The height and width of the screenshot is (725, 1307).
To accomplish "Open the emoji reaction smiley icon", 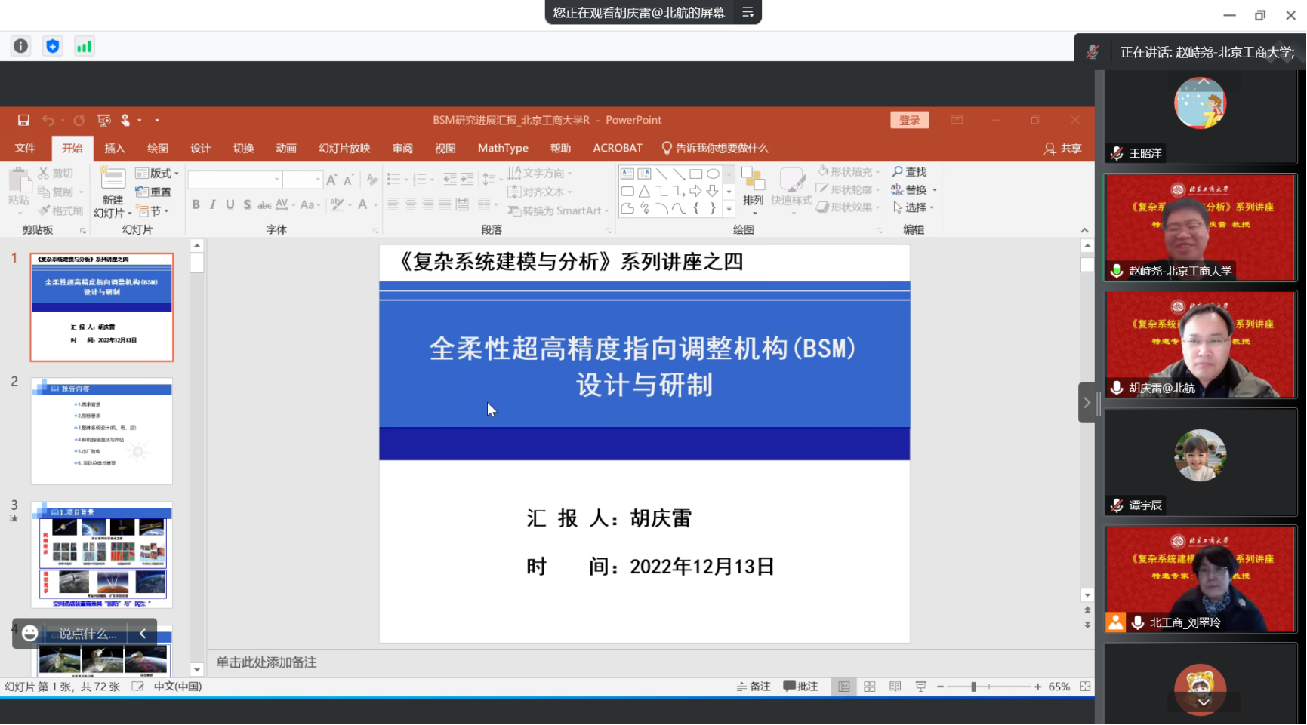I will pyautogui.click(x=30, y=633).
